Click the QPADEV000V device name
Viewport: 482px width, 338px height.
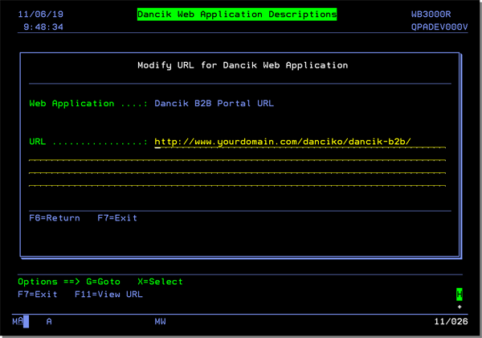[439, 27]
